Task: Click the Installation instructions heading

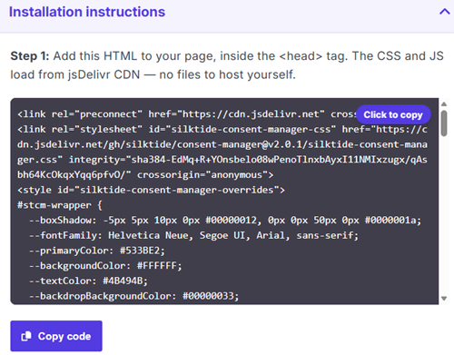Action: (x=87, y=12)
